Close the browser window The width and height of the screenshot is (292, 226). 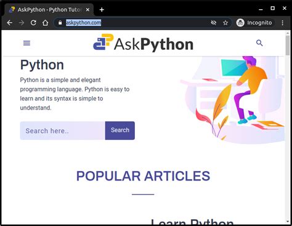[285, 8]
